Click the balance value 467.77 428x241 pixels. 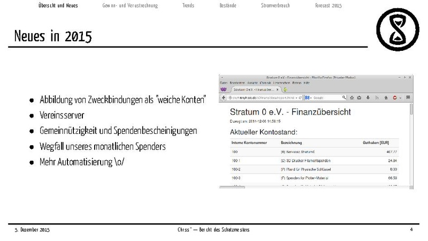click(x=392, y=152)
